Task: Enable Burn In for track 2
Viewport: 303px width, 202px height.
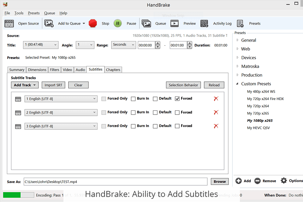Action: (133, 112)
